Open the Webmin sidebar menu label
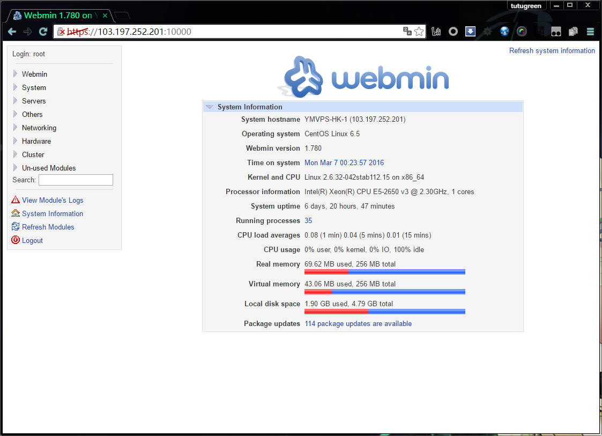Image resolution: width=602 pixels, height=436 pixels. pos(34,74)
